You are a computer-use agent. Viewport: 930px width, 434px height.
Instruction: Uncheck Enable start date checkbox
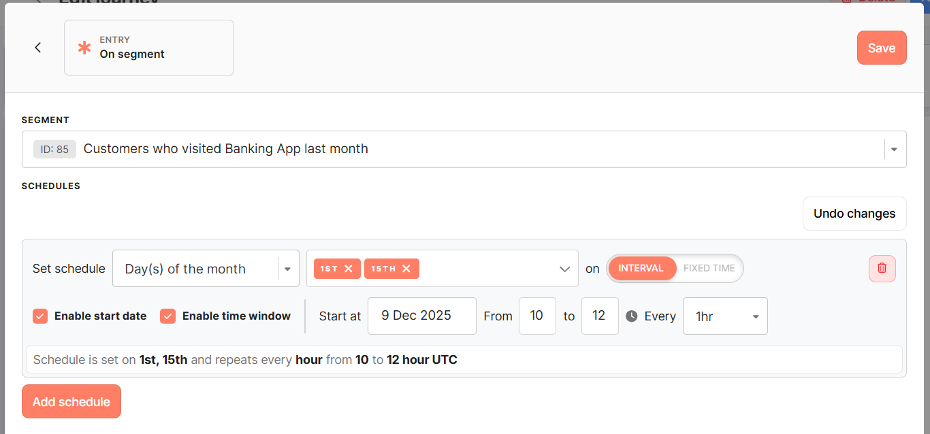coord(40,316)
